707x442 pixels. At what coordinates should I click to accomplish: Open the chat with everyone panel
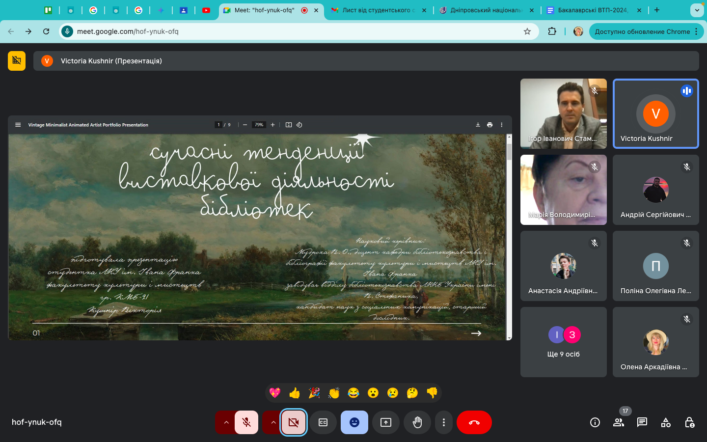(x=642, y=422)
